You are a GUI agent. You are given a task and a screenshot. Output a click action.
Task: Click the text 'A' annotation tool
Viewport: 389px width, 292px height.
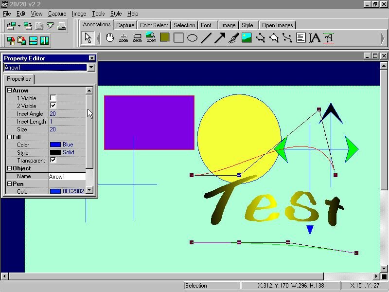[315, 37]
